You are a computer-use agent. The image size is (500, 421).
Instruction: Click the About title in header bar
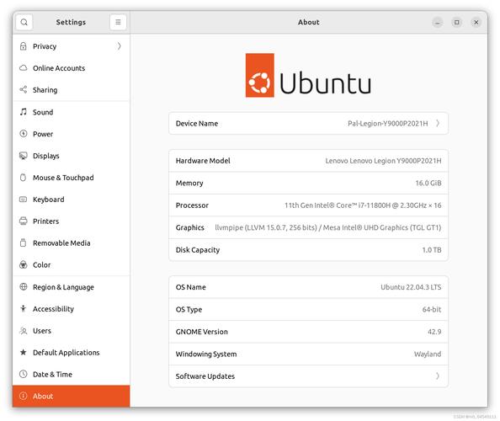coord(309,22)
